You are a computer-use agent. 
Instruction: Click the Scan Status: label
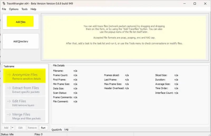60,93
